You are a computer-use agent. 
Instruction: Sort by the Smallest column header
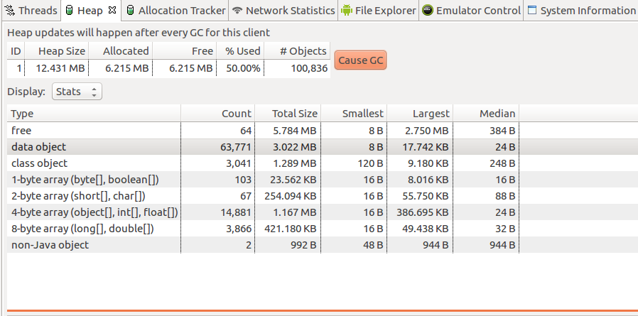point(354,114)
